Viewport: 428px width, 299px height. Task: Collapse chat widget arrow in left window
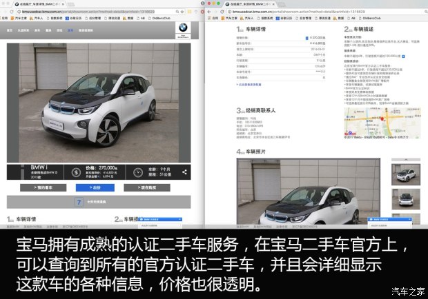[179, 219]
